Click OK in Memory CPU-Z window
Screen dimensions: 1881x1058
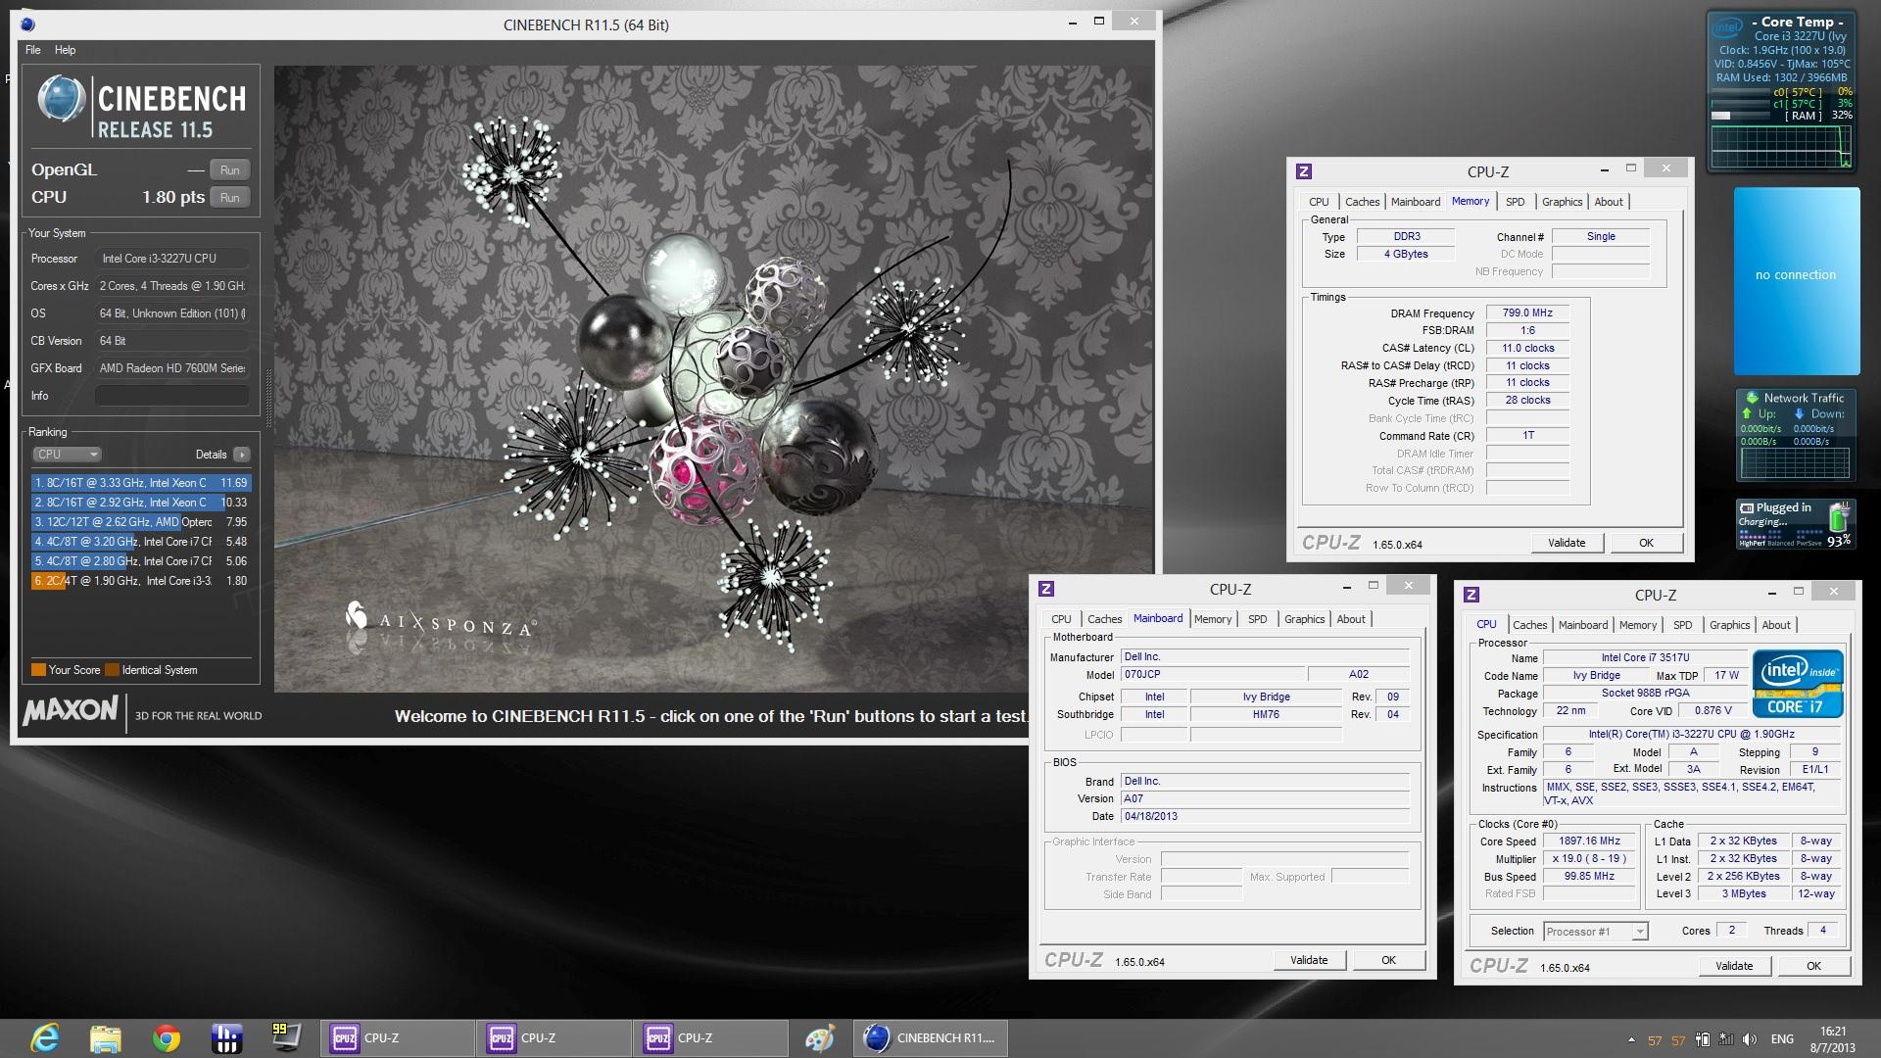pyautogui.click(x=1646, y=543)
